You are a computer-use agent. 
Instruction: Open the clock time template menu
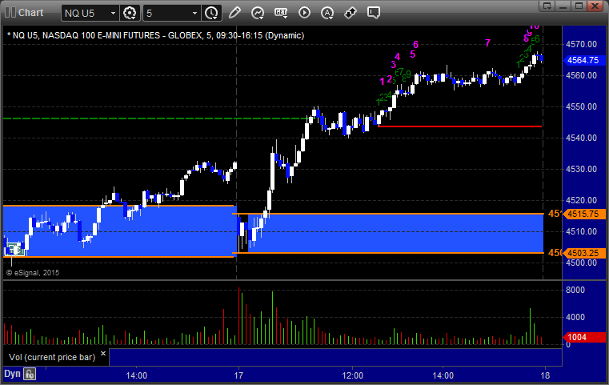[212, 13]
